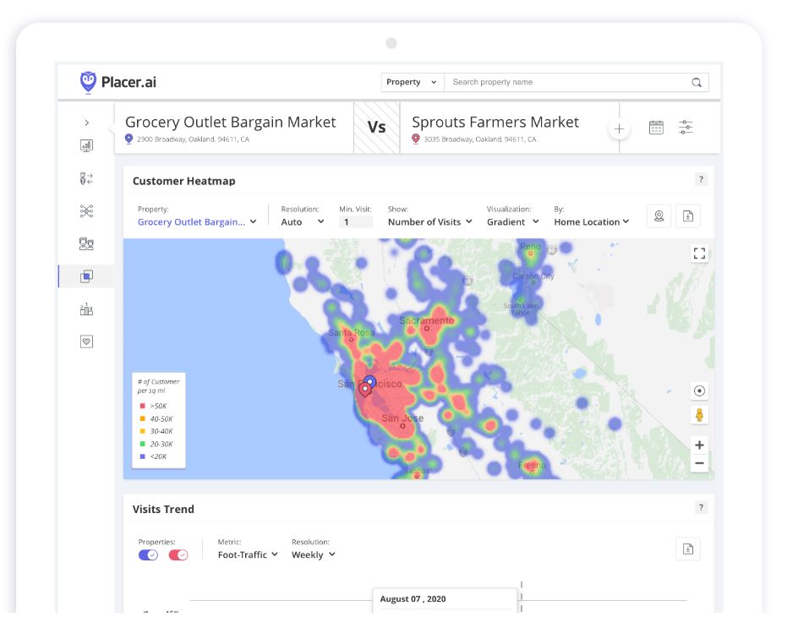
Task: Expand the sidebar with the arrow chevron
Action: point(87,123)
